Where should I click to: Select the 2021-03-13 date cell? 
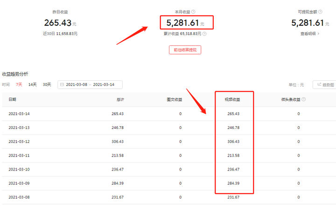tap(19, 128)
